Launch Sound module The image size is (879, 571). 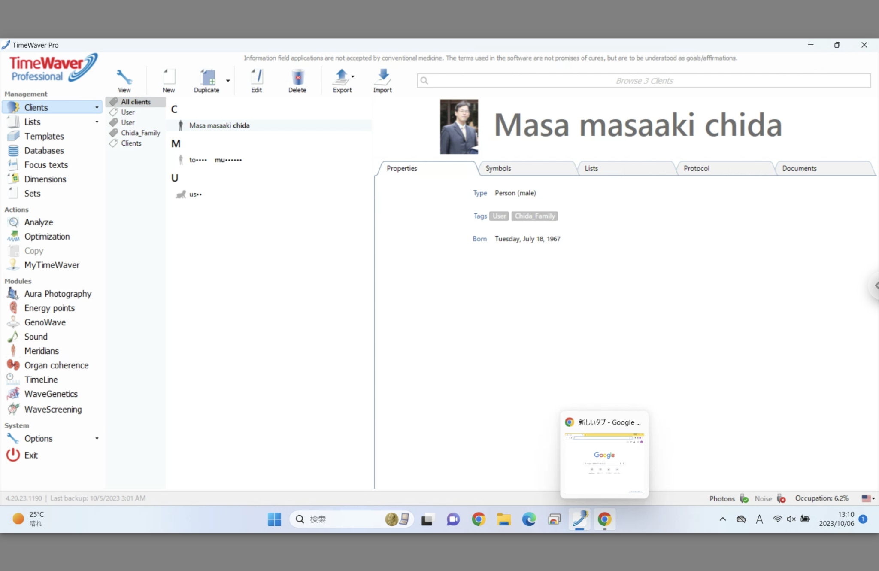(36, 337)
